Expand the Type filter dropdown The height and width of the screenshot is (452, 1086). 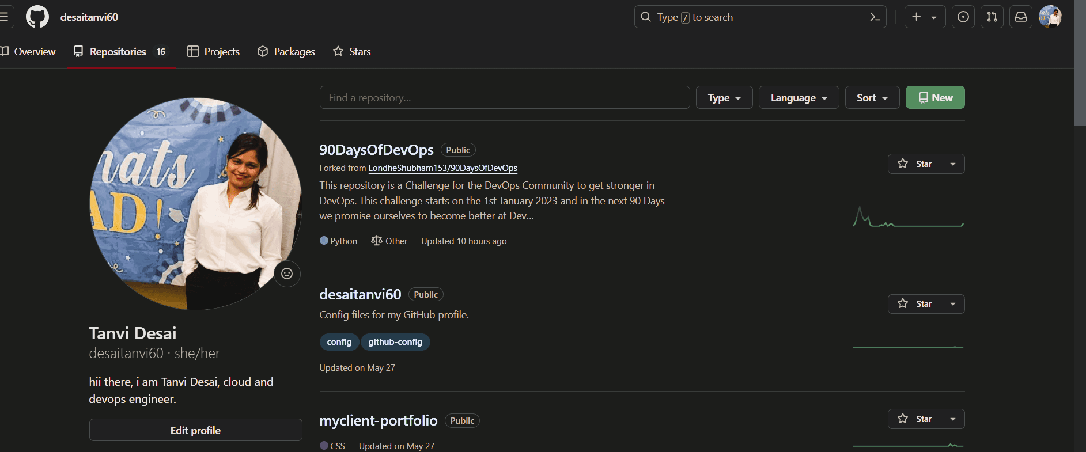point(724,98)
